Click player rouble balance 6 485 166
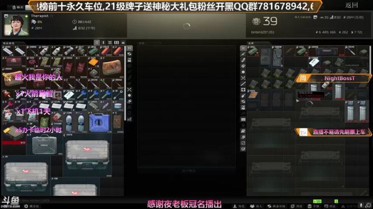Screen dimensions: 373x209 (325, 32)
